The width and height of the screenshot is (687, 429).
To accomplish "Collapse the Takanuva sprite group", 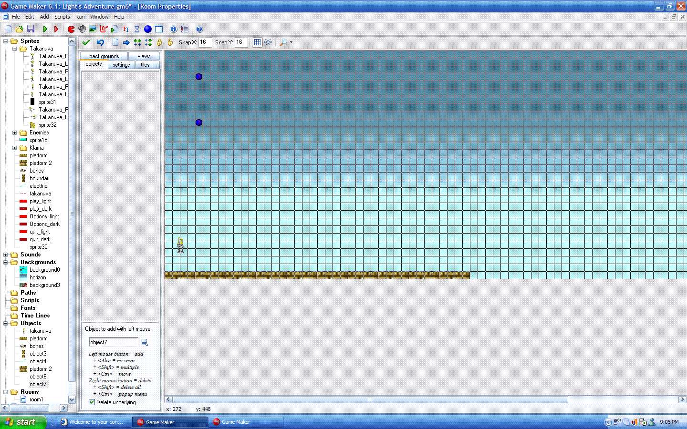I will [x=15, y=49].
